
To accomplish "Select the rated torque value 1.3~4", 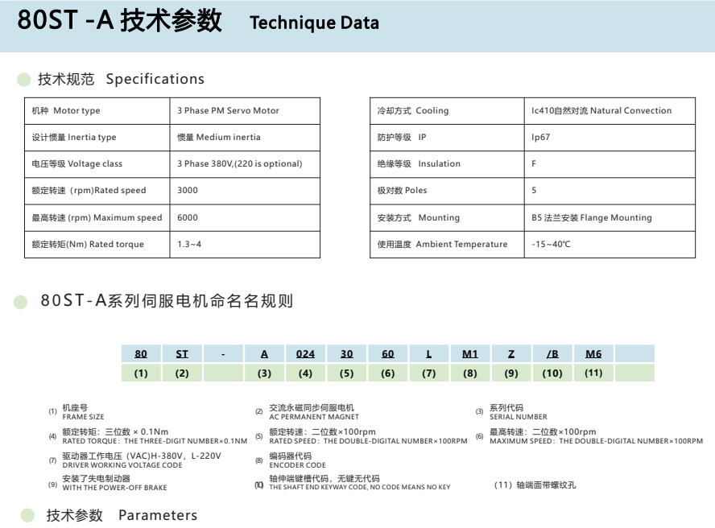I will coord(189,244).
